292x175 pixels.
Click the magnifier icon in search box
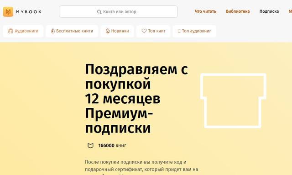pos(99,12)
